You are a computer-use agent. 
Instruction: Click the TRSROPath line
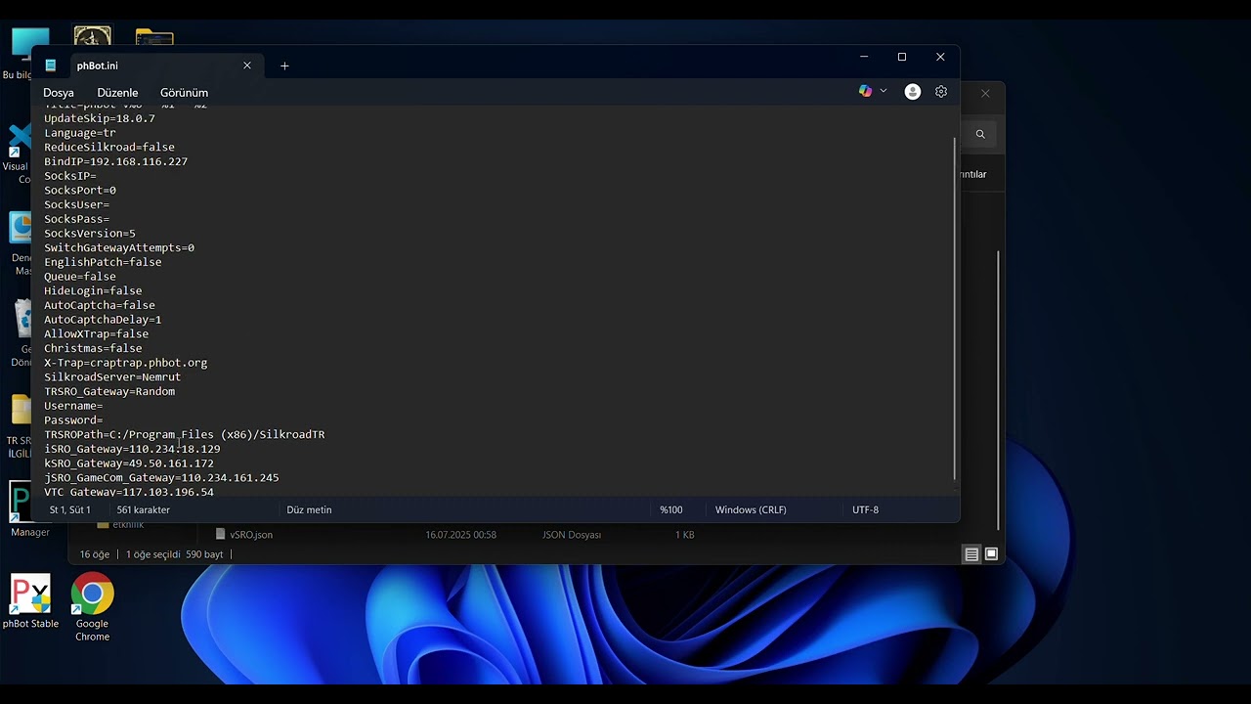coord(184,434)
